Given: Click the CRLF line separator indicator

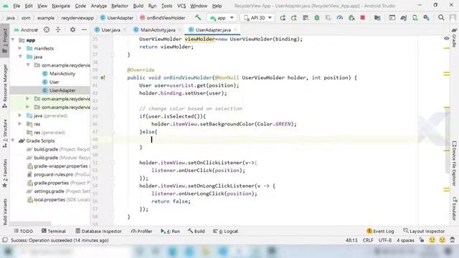Looking at the screenshot, I should point(368,240).
